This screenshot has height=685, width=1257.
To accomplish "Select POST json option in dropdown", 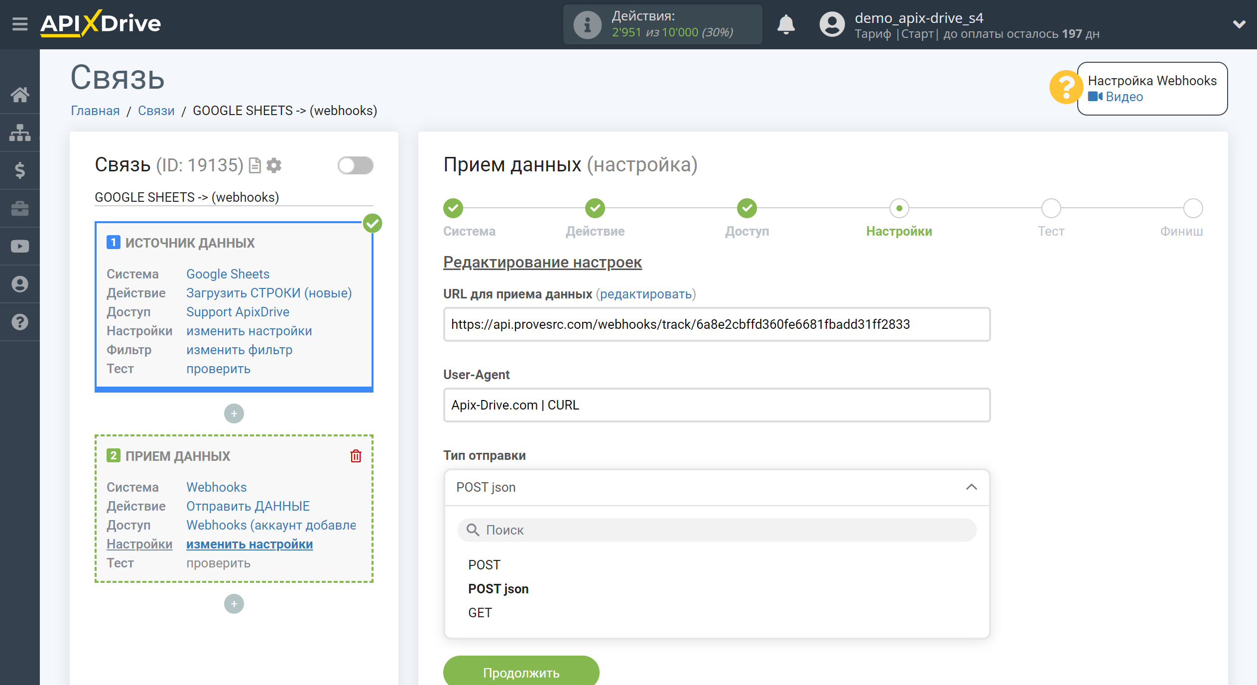I will pyautogui.click(x=498, y=589).
